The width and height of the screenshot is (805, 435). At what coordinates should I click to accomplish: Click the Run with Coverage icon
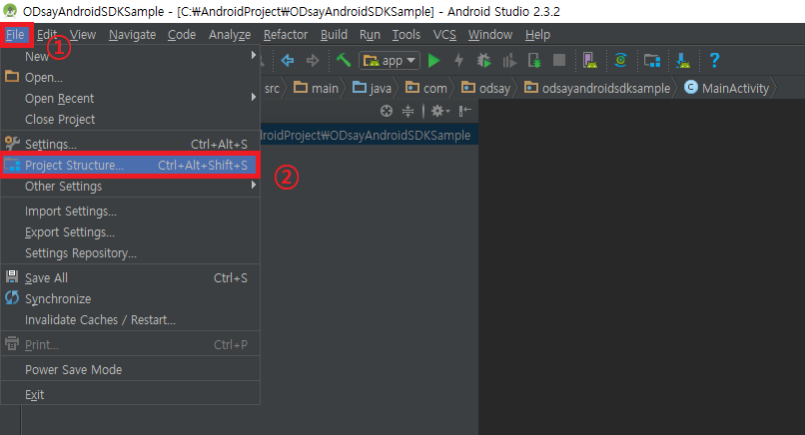(509, 61)
